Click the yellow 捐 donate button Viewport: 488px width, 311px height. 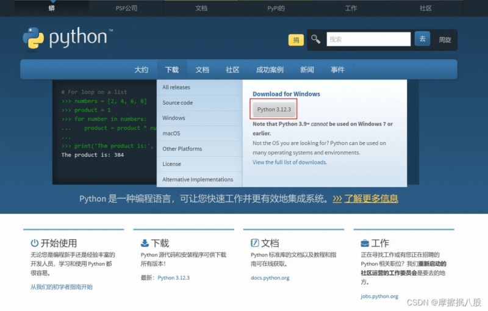pos(296,40)
